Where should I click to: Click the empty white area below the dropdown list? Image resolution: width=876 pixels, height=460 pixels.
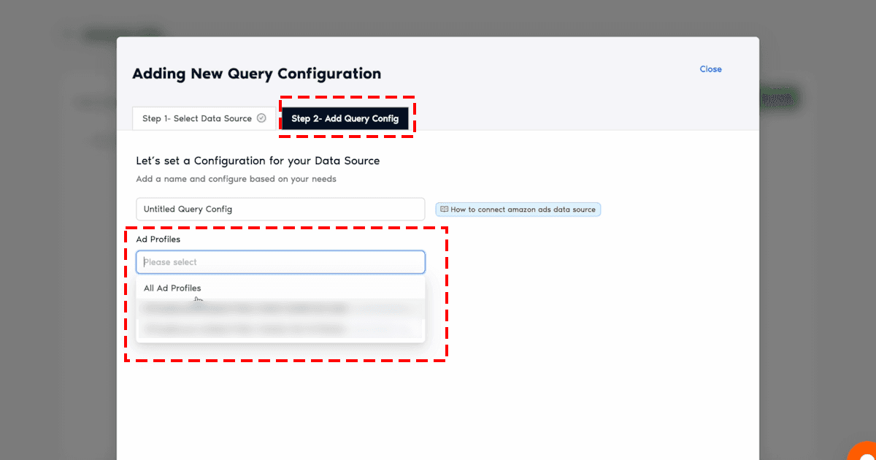click(x=438, y=409)
